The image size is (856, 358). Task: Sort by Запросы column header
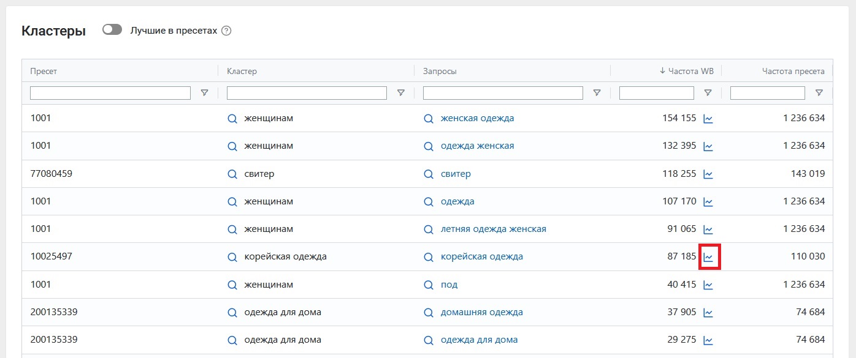click(440, 71)
